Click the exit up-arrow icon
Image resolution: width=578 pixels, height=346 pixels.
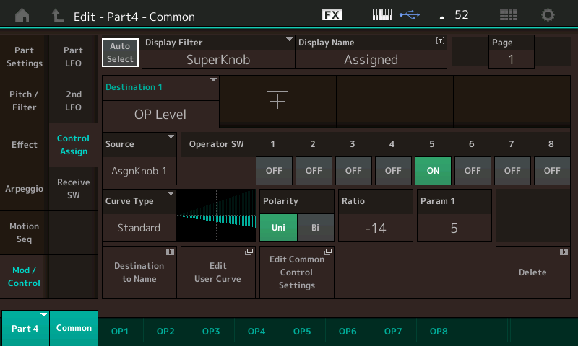(58, 15)
